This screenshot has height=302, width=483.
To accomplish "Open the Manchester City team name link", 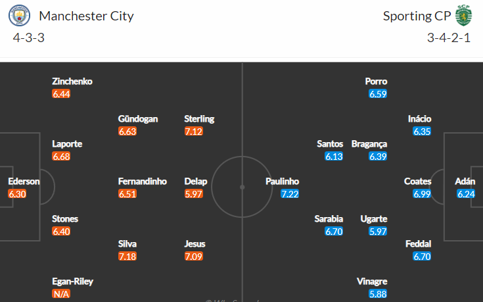I will (x=86, y=16).
